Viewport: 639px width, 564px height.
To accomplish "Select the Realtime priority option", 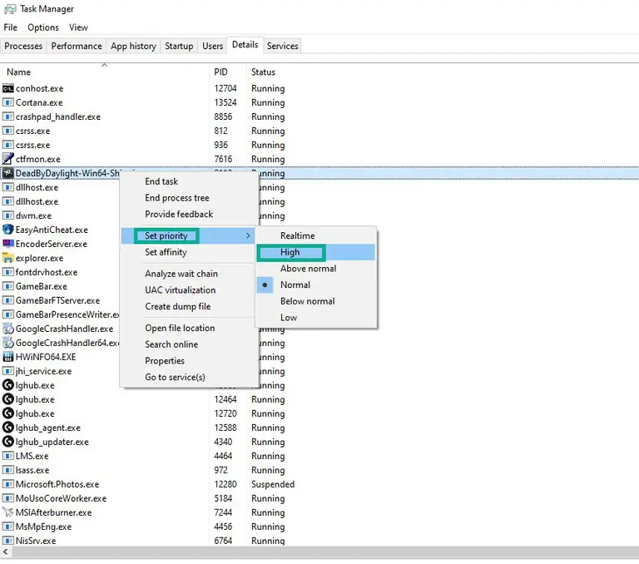I will pyautogui.click(x=315, y=235).
